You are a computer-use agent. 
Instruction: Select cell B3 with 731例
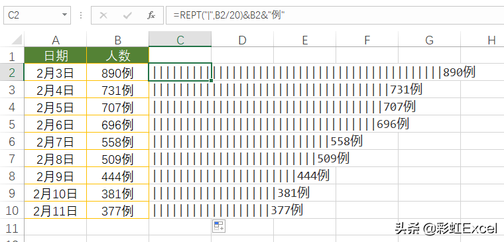pyautogui.click(x=118, y=90)
